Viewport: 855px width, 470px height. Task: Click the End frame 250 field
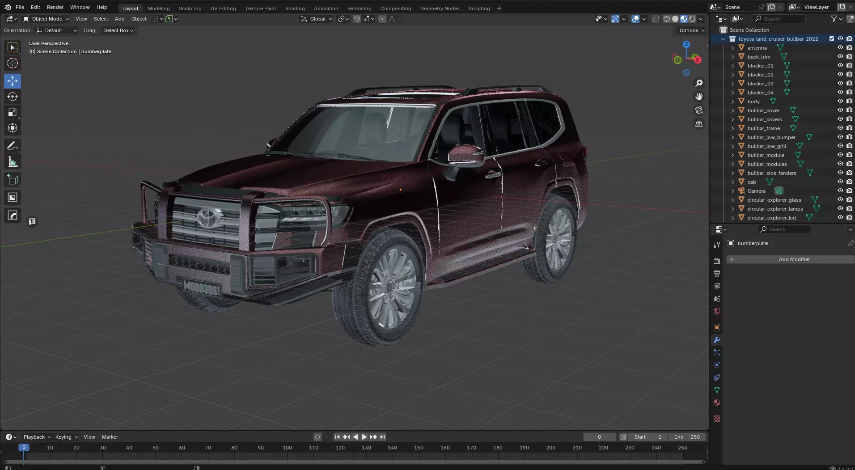(x=687, y=437)
